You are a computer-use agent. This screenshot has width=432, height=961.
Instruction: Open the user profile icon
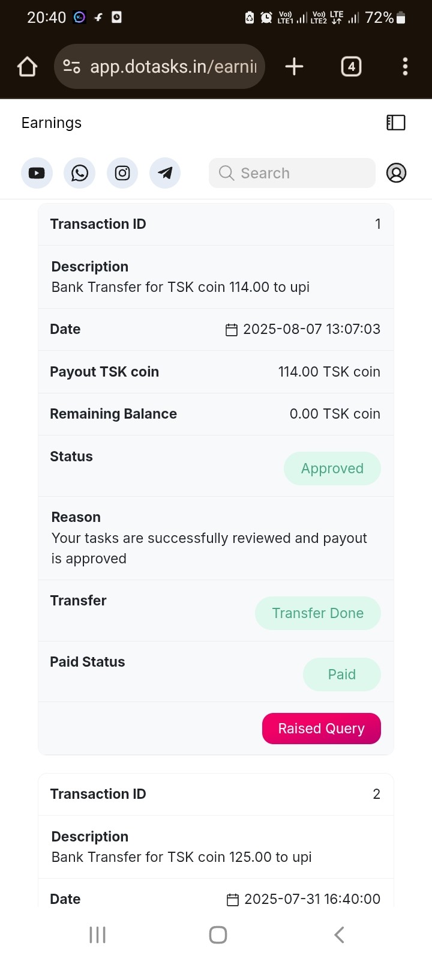pos(396,173)
